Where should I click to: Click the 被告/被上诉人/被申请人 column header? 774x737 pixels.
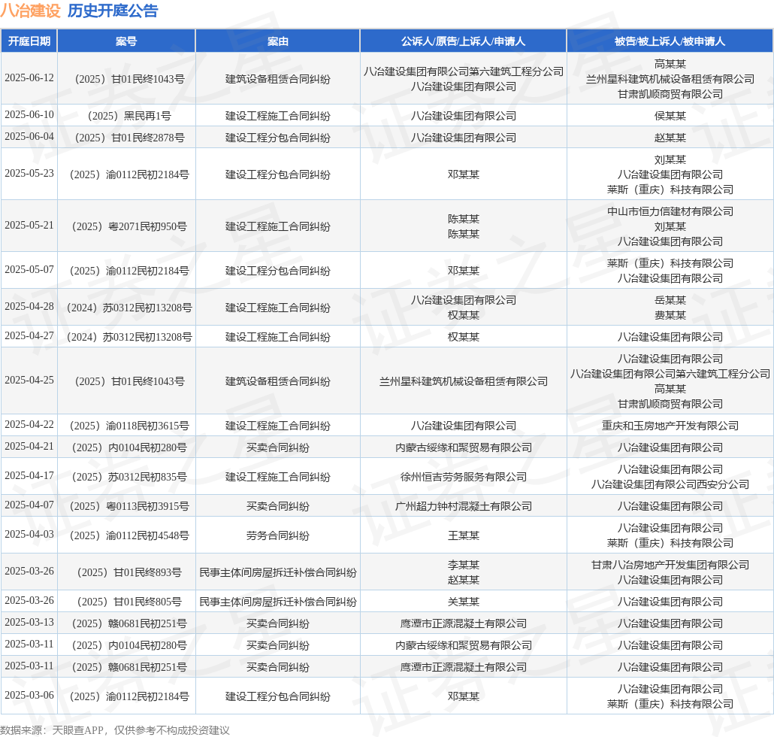(x=670, y=41)
